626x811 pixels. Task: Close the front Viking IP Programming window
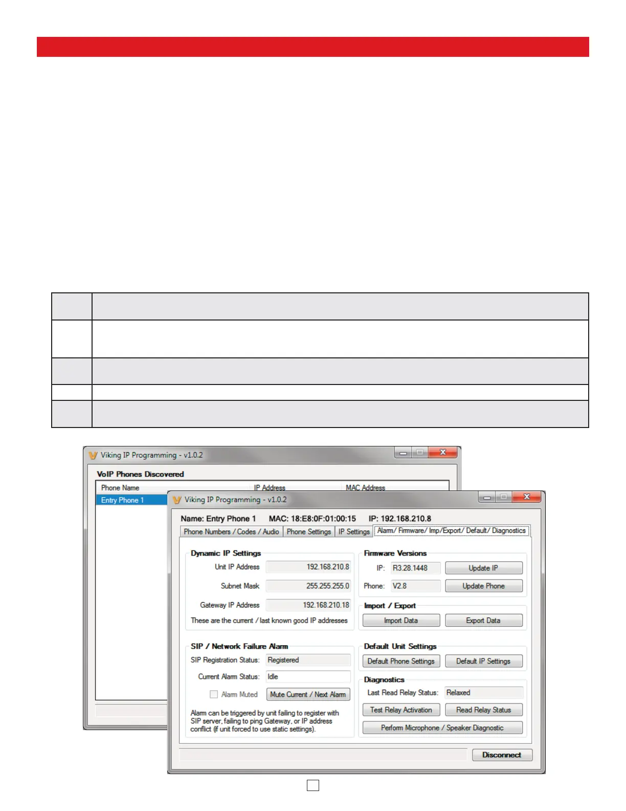[527, 497]
